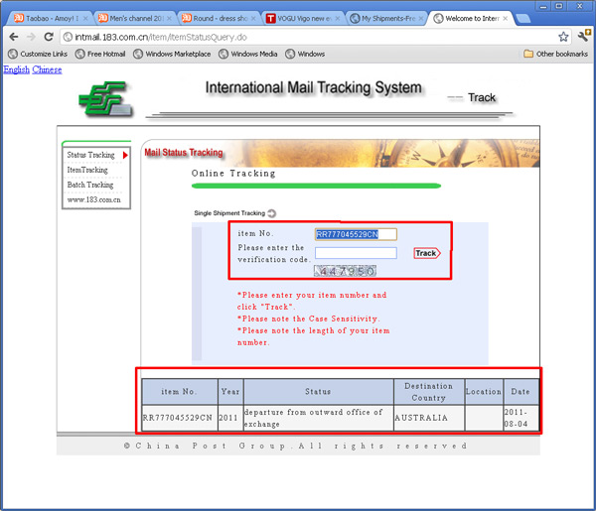Click the verification code input field
The image size is (596, 511).
[356, 253]
